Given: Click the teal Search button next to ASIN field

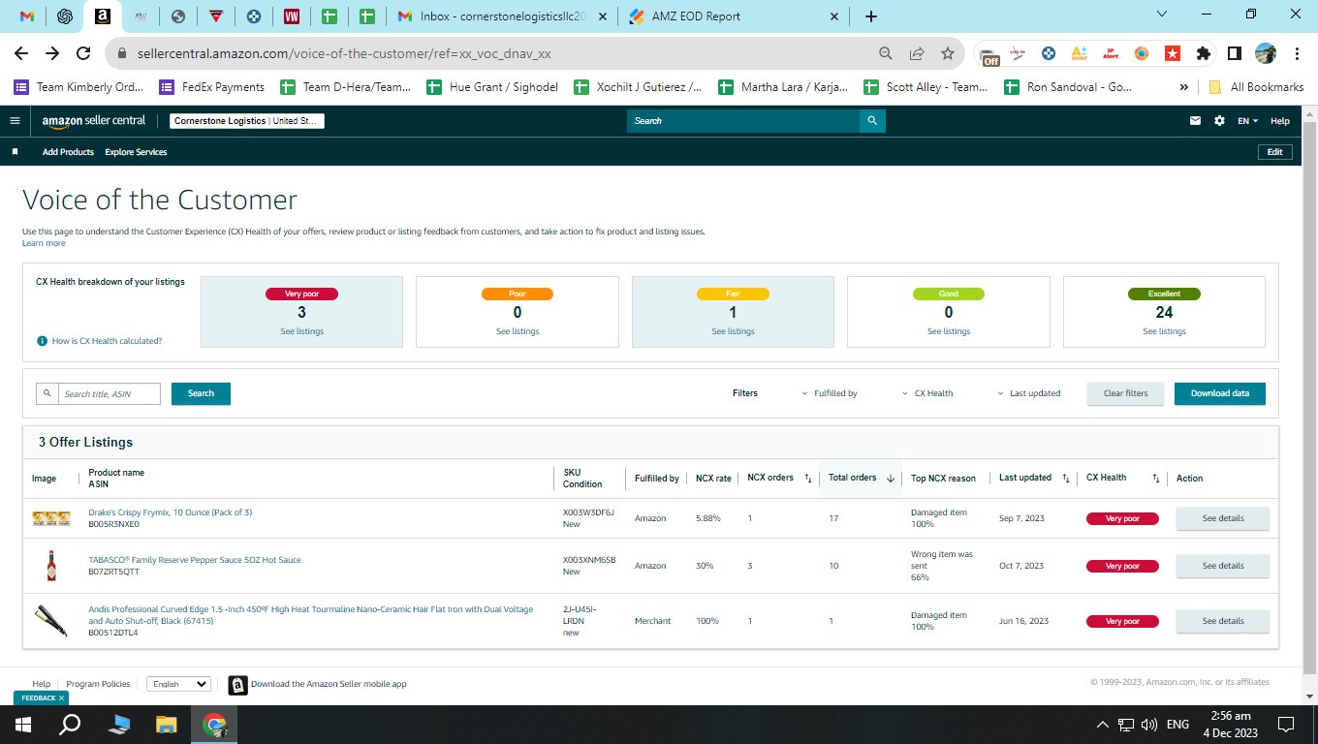Looking at the screenshot, I should coord(201,393).
